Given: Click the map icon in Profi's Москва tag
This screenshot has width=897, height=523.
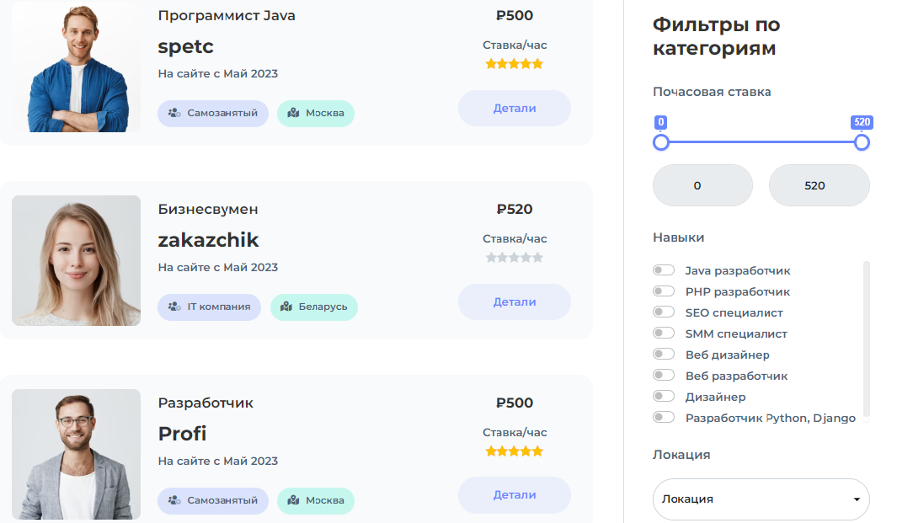Looking at the screenshot, I should (x=293, y=500).
